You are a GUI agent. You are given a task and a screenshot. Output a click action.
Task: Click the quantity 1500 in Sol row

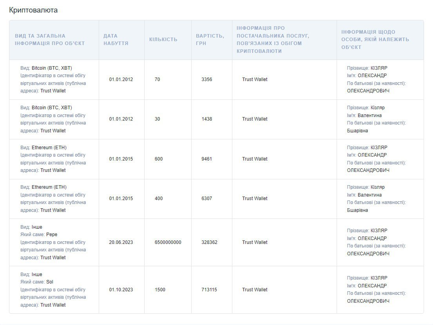[160, 290]
